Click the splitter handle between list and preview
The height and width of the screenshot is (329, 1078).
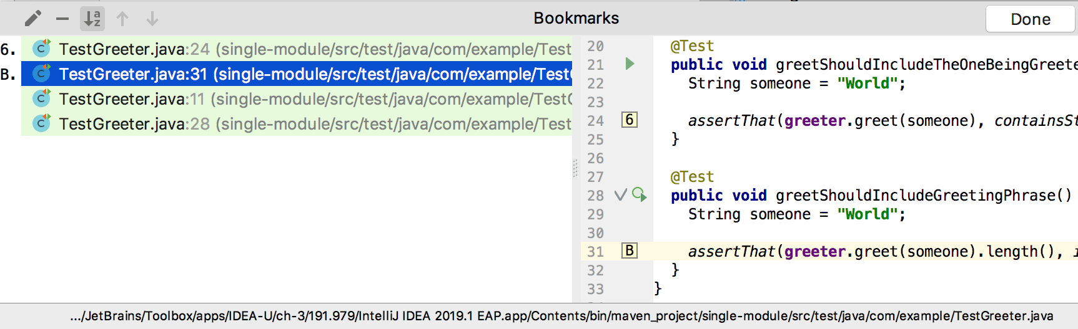pos(575,169)
